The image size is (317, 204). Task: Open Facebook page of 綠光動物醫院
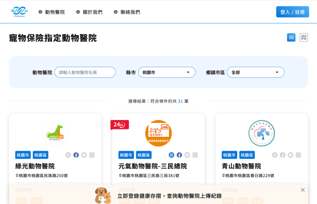[76, 155]
